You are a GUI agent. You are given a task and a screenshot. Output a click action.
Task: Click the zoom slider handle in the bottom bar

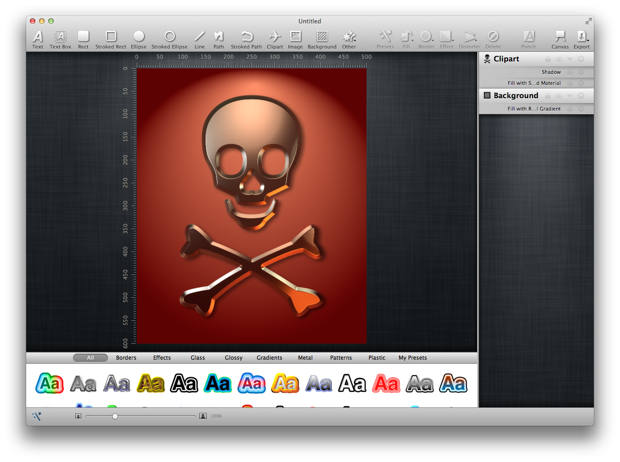click(x=115, y=416)
